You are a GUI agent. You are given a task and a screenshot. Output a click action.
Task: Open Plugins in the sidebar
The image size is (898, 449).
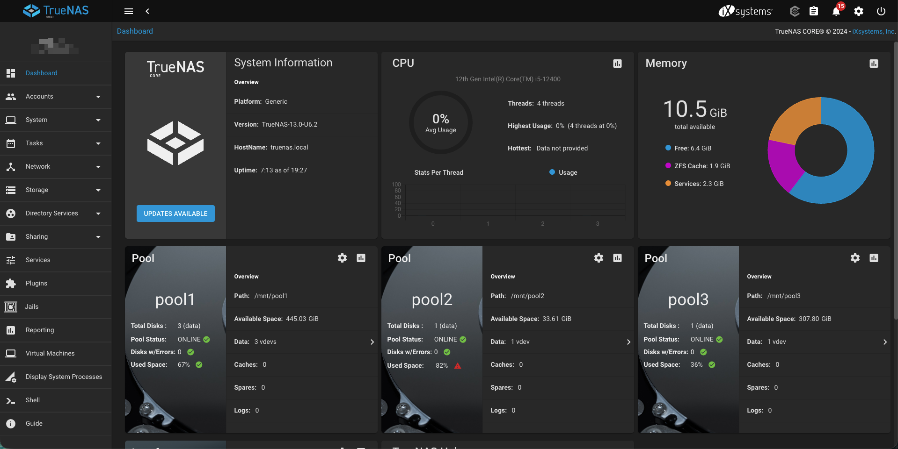click(x=56, y=284)
